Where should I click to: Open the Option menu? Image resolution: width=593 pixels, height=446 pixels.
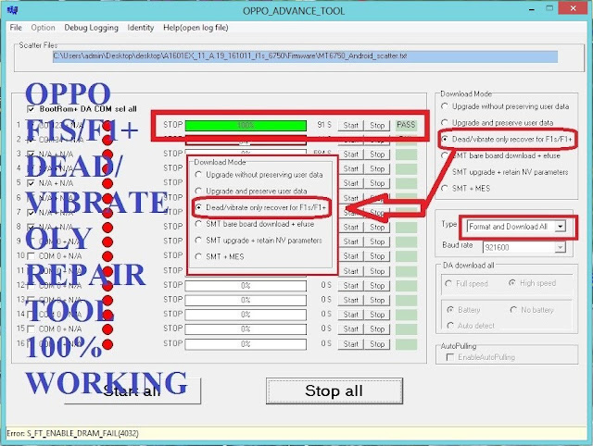[x=44, y=28]
